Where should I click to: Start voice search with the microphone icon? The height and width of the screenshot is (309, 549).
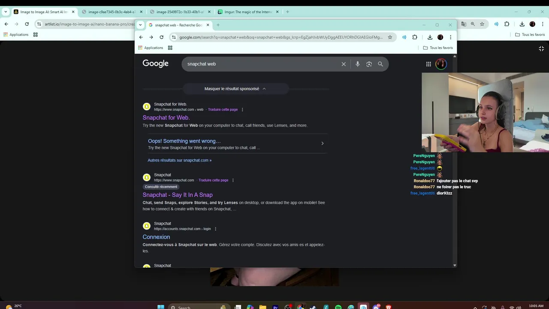(x=358, y=64)
